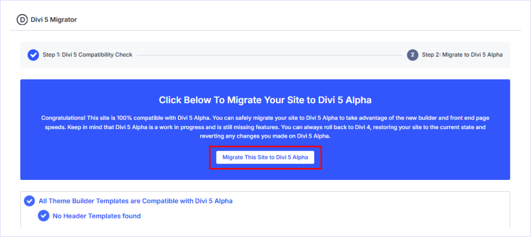Click the Step 1 completed checkmark icon

33,55
